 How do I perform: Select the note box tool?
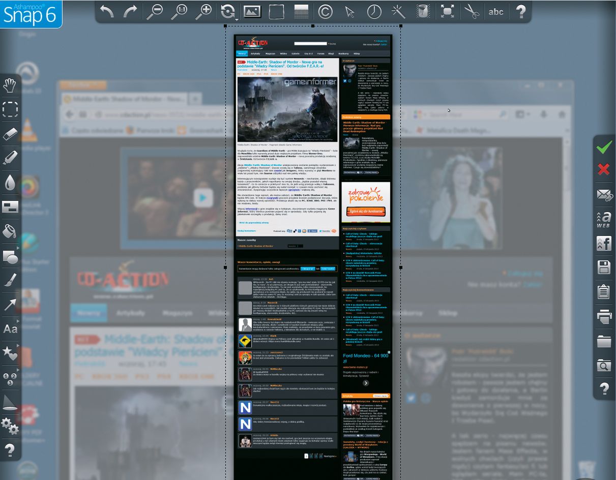[10, 206]
